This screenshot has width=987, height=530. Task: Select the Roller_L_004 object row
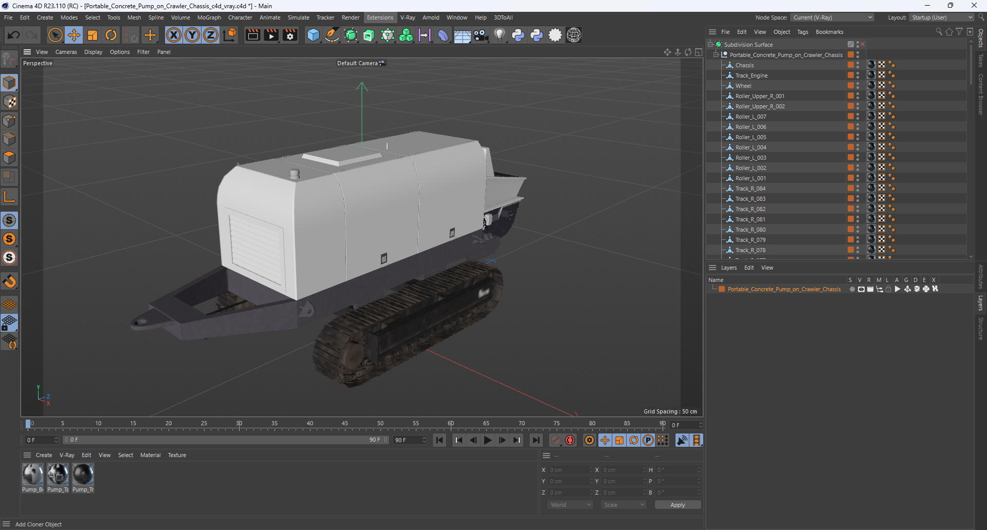tap(751, 147)
